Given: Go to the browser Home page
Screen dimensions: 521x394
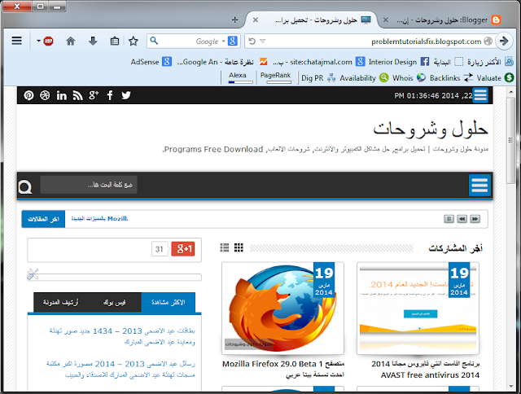Looking at the screenshot, I should pos(71,42).
